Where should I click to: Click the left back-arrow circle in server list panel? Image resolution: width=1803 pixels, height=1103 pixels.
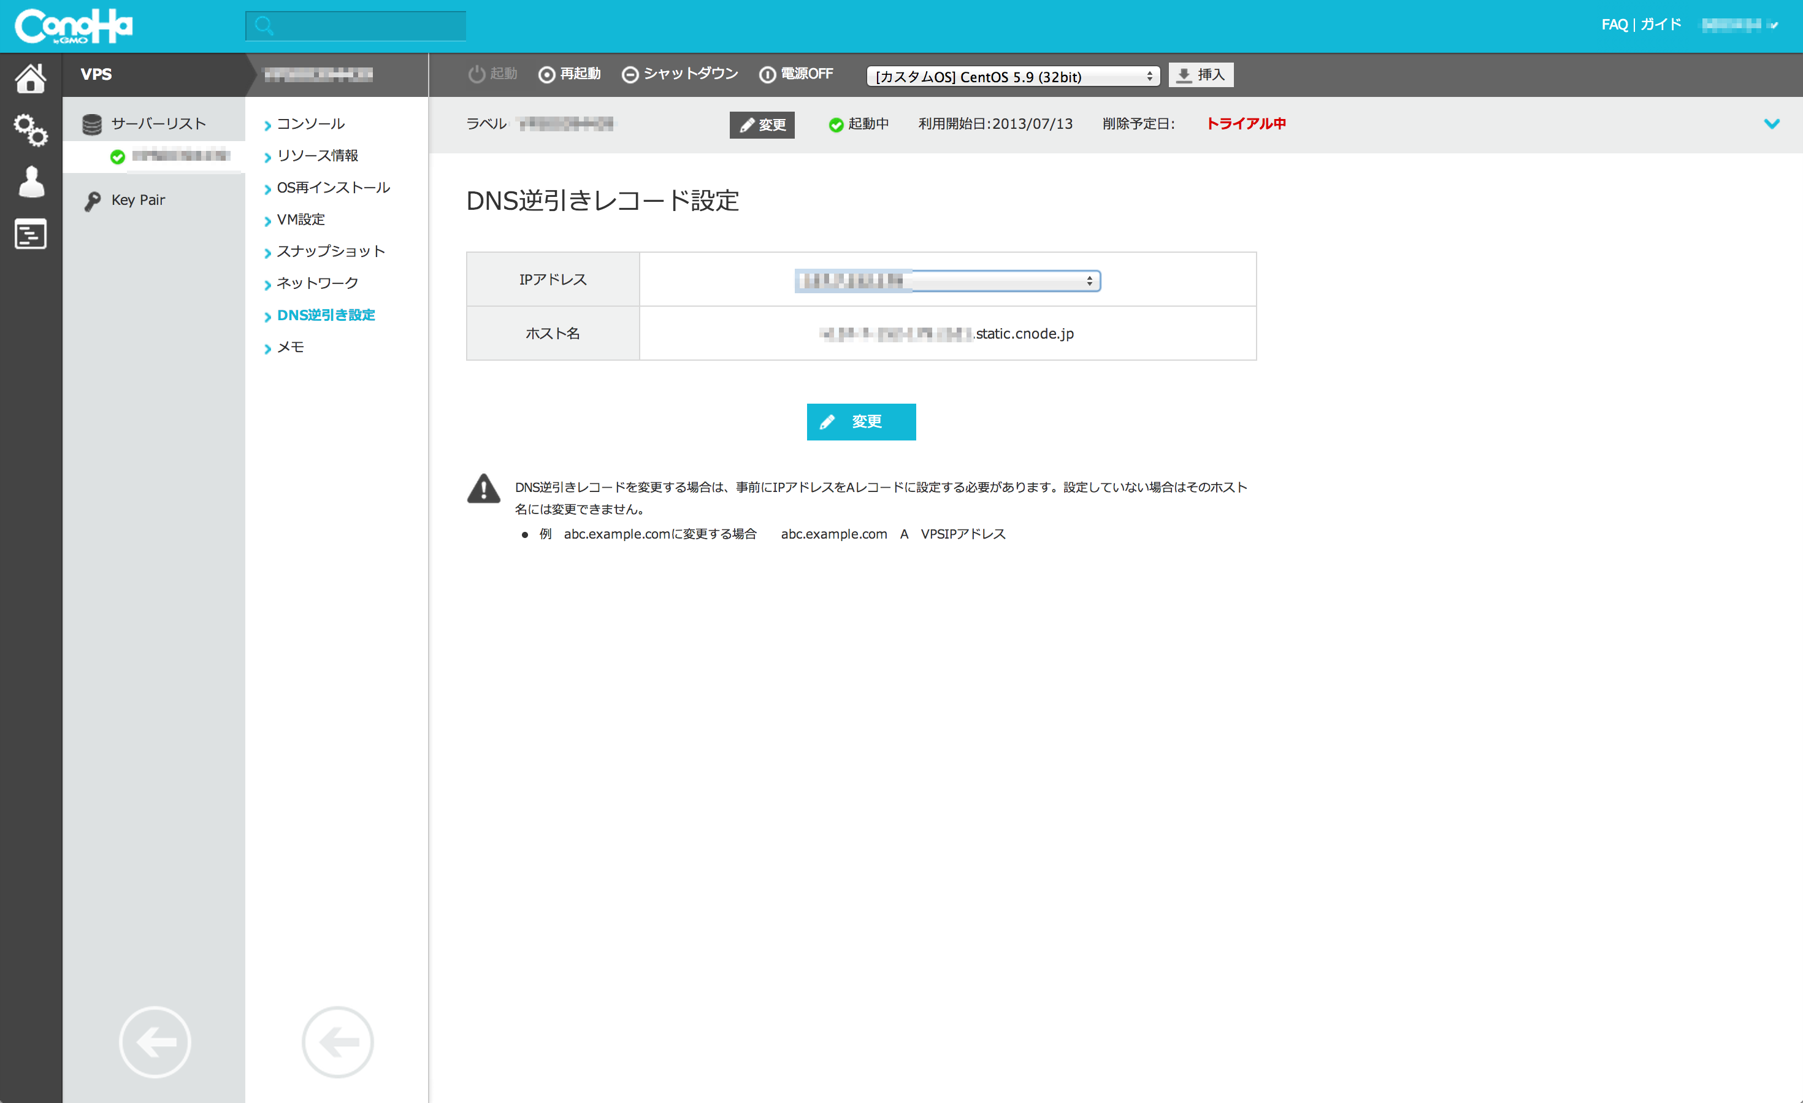[x=155, y=1042]
